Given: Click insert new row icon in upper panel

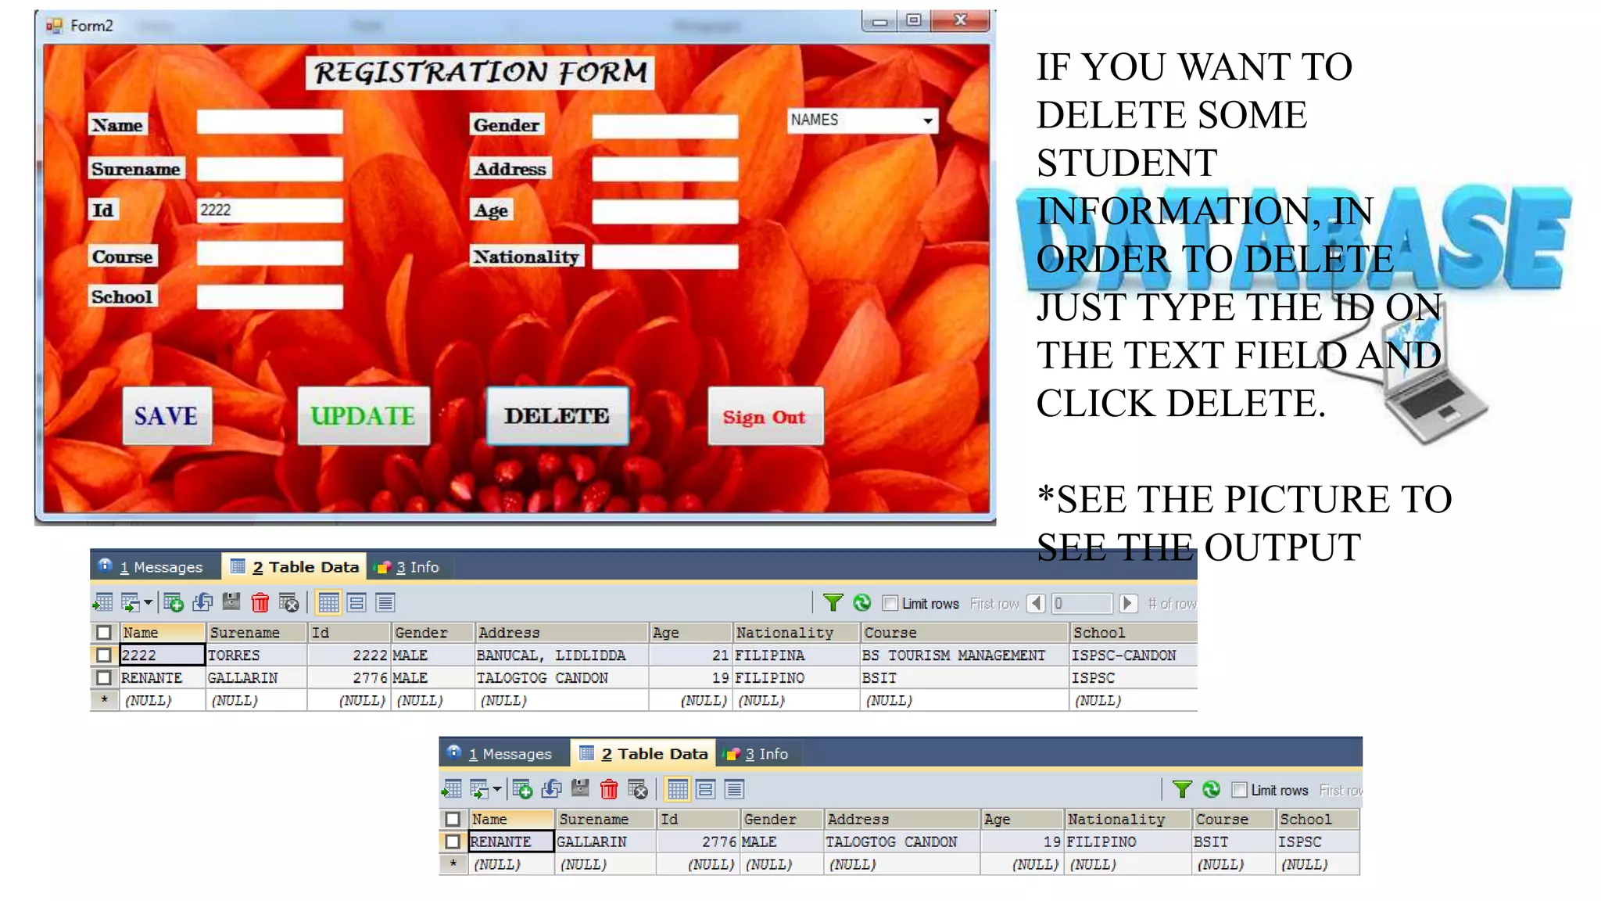Looking at the screenshot, I should coord(174,602).
